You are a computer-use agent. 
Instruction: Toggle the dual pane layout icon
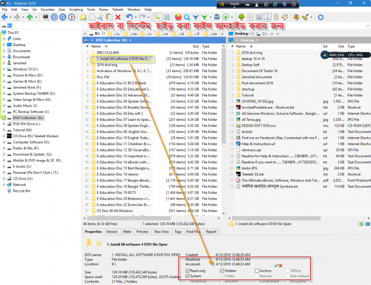[268, 17]
